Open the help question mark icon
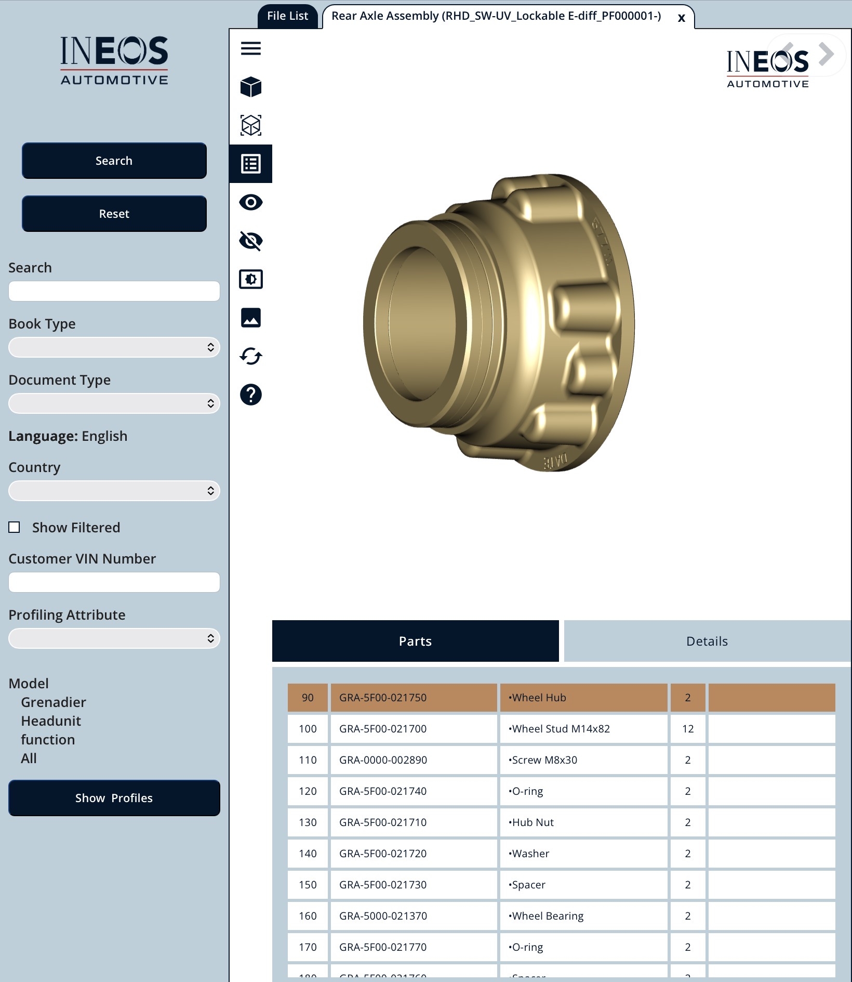The height and width of the screenshot is (982, 852). [250, 395]
